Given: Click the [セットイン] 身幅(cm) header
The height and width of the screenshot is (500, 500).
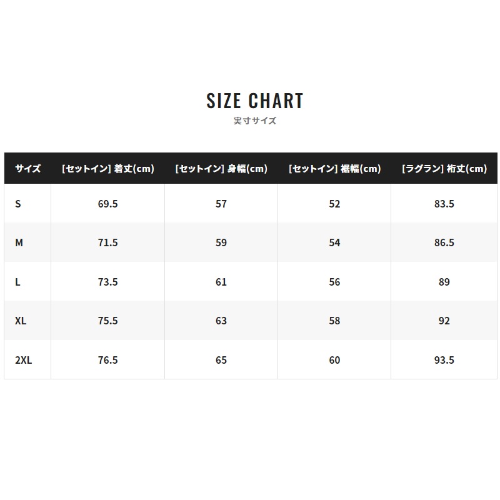Looking at the screenshot, I should [x=221, y=168].
